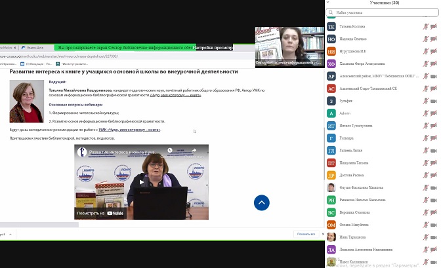Click the magnifier icon in participant search
The height and width of the screenshot is (268, 441).
coord(331,12)
